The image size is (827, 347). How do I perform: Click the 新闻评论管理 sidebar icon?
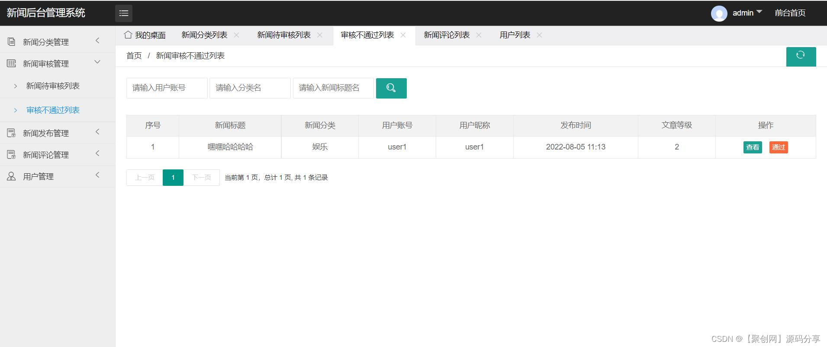pos(12,155)
